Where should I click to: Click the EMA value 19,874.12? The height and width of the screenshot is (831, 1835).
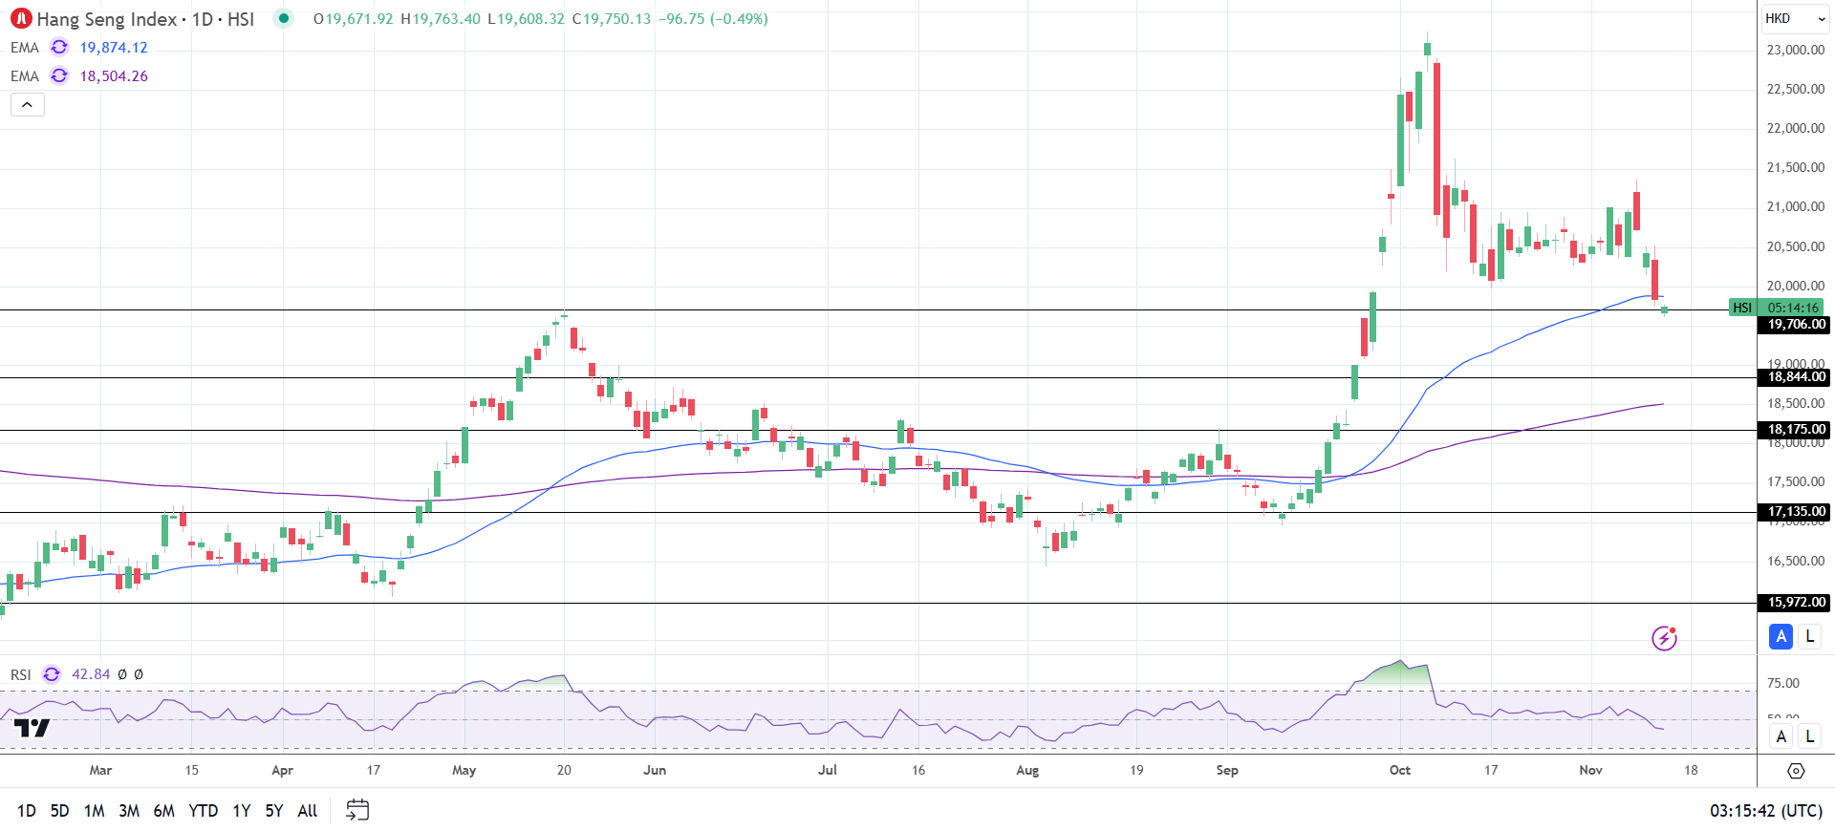pyautogui.click(x=114, y=48)
